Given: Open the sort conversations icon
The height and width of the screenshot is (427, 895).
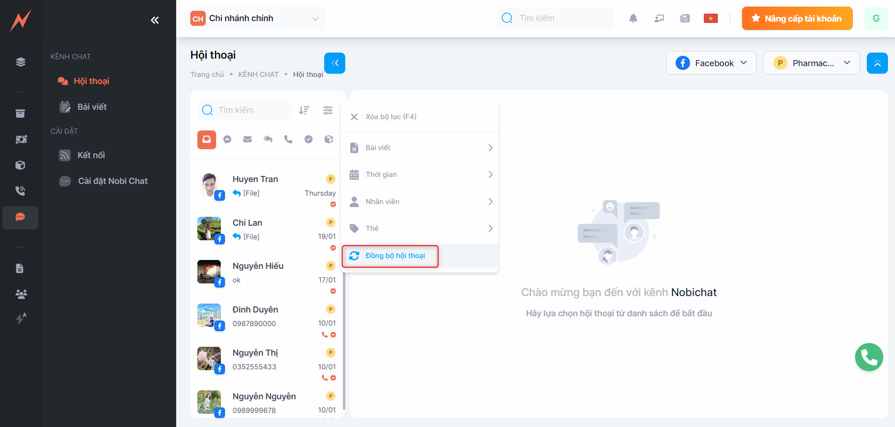Looking at the screenshot, I should point(304,110).
